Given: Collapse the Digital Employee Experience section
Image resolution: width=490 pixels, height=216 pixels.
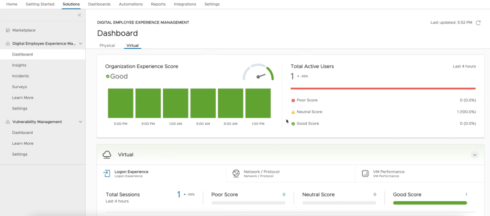Looking at the screenshot, I should coord(80,43).
